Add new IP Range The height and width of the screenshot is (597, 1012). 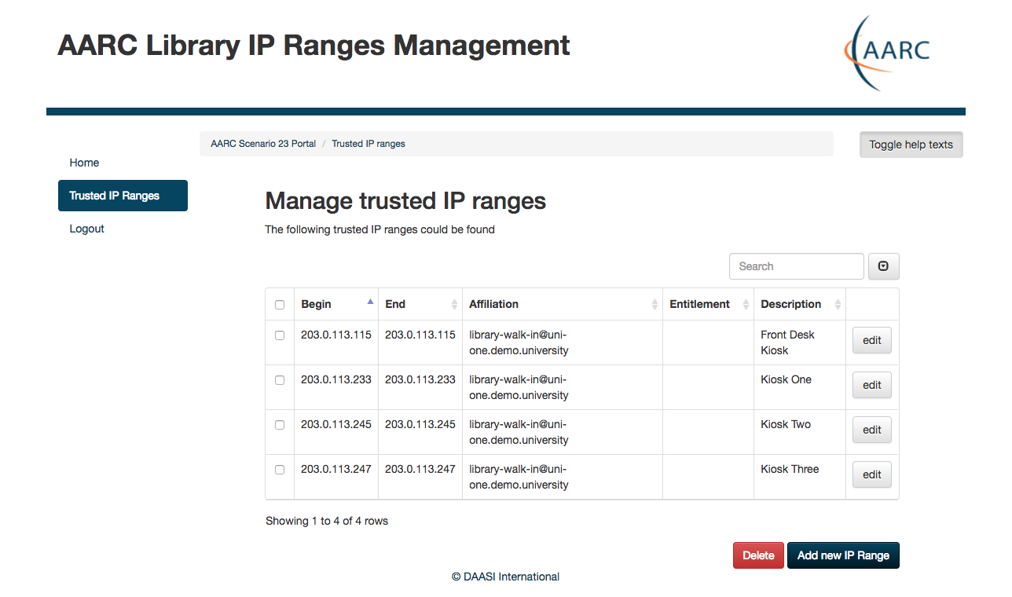(843, 555)
